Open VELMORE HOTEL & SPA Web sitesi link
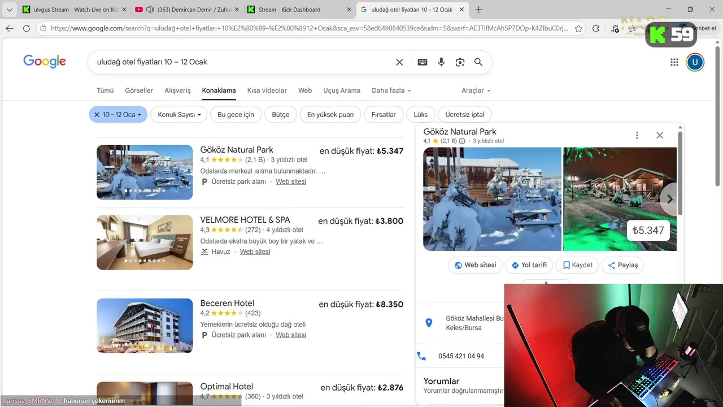723x407 pixels. coord(255,252)
